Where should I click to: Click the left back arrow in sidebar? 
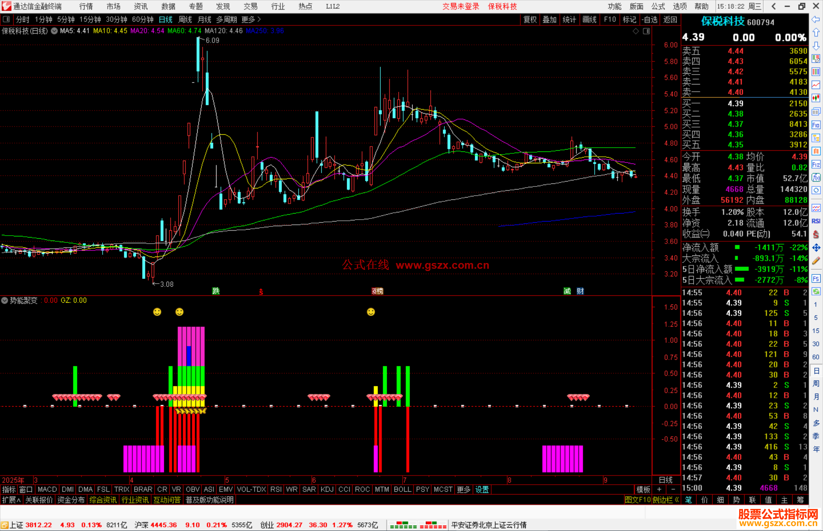pos(816,19)
